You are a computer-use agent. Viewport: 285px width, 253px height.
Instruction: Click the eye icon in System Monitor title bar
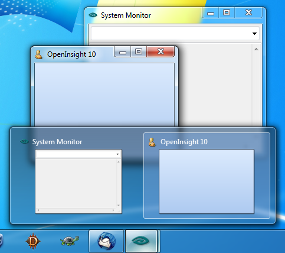[x=93, y=15]
